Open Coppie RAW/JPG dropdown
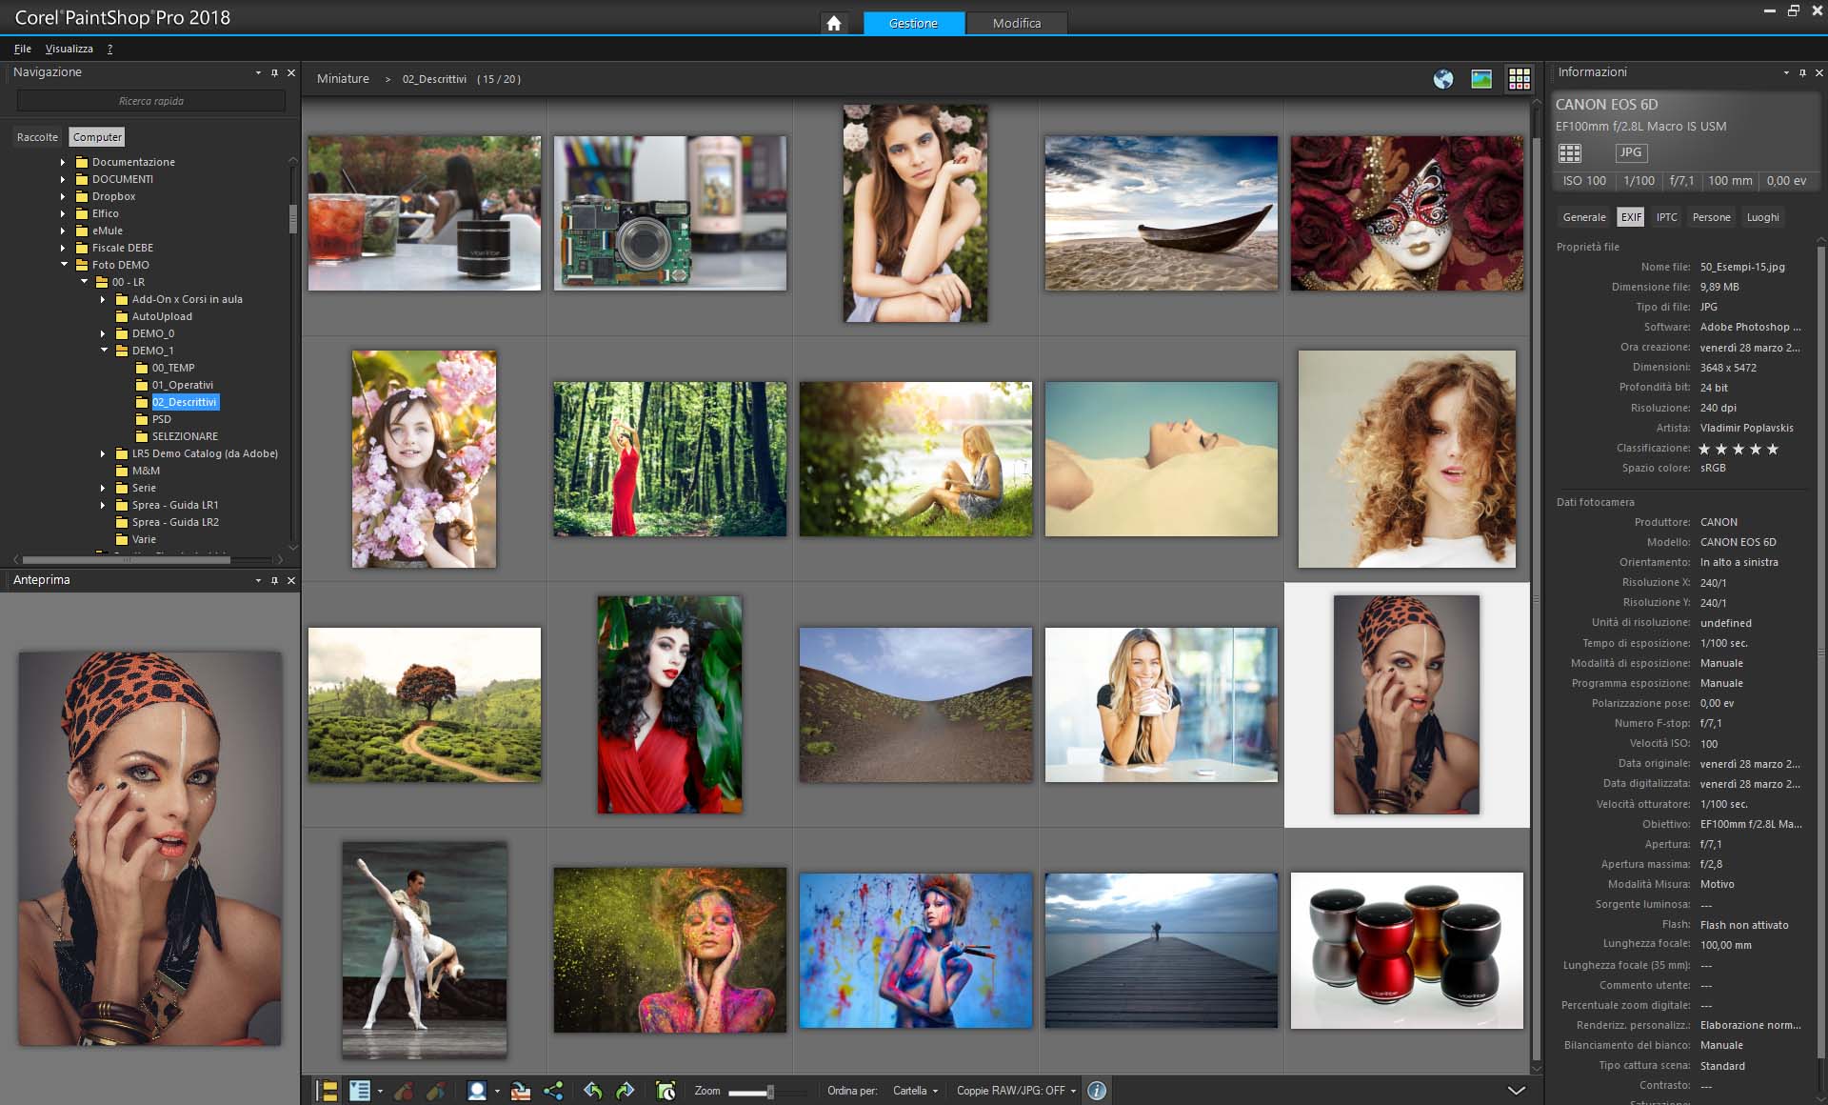This screenshot has width=1828, height=1105. point(1016,1091)
